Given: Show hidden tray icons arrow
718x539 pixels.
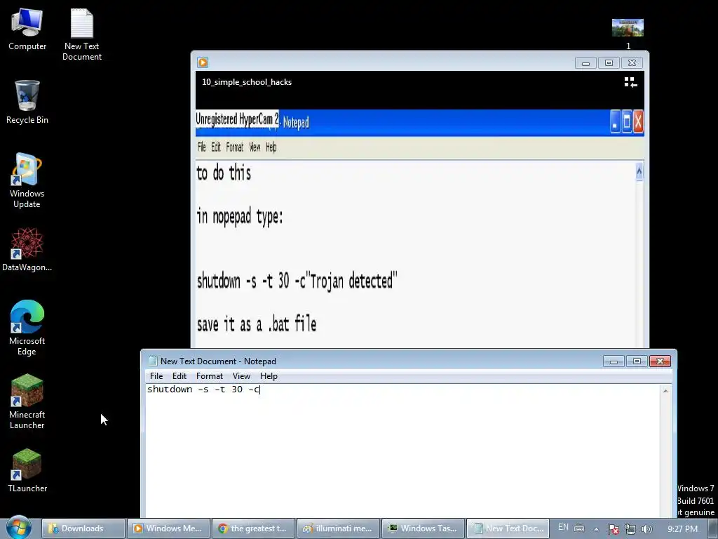Looking at the screenshot, I should 596,529.
